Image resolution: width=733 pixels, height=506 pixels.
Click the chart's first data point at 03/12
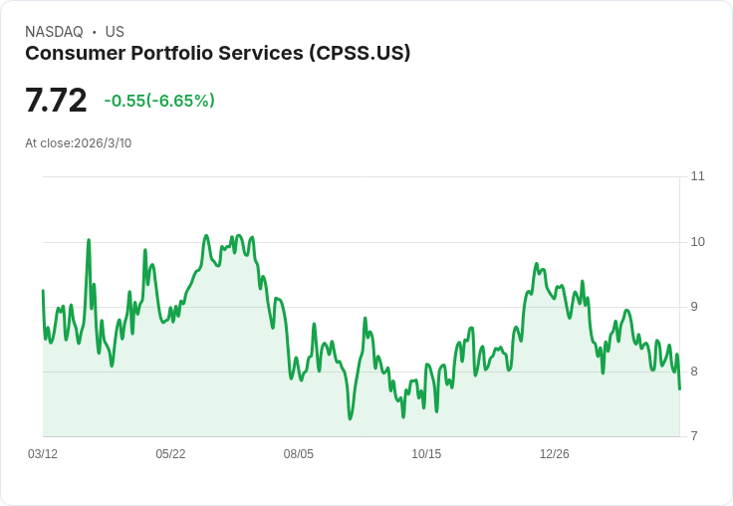[x=43, y=291]
